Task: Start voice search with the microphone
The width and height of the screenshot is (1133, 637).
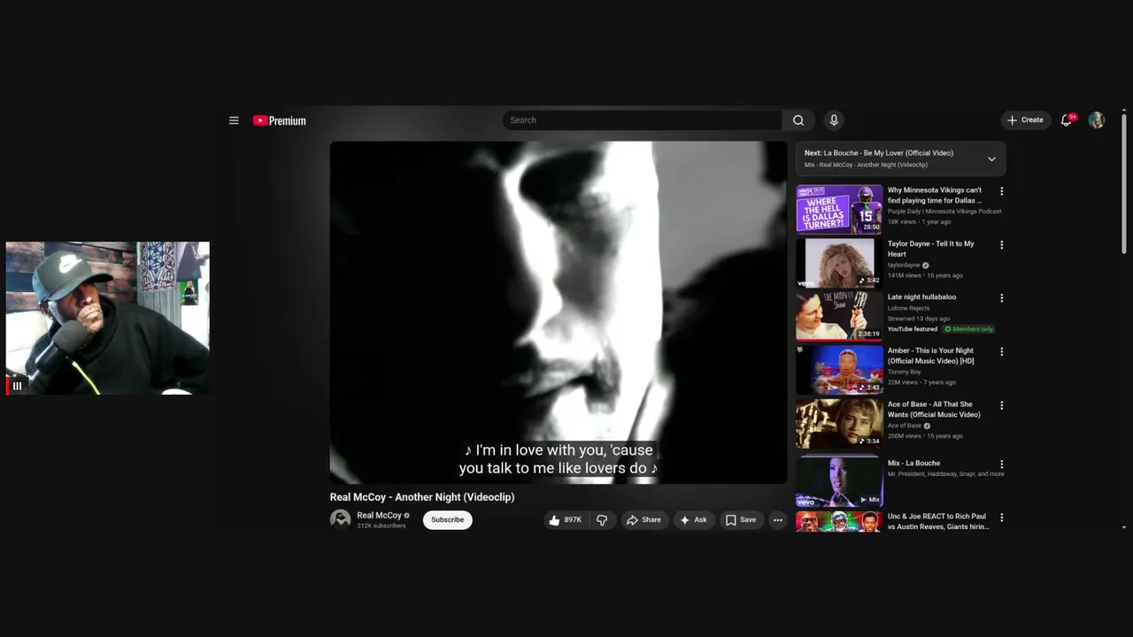Action: (834, 120)
